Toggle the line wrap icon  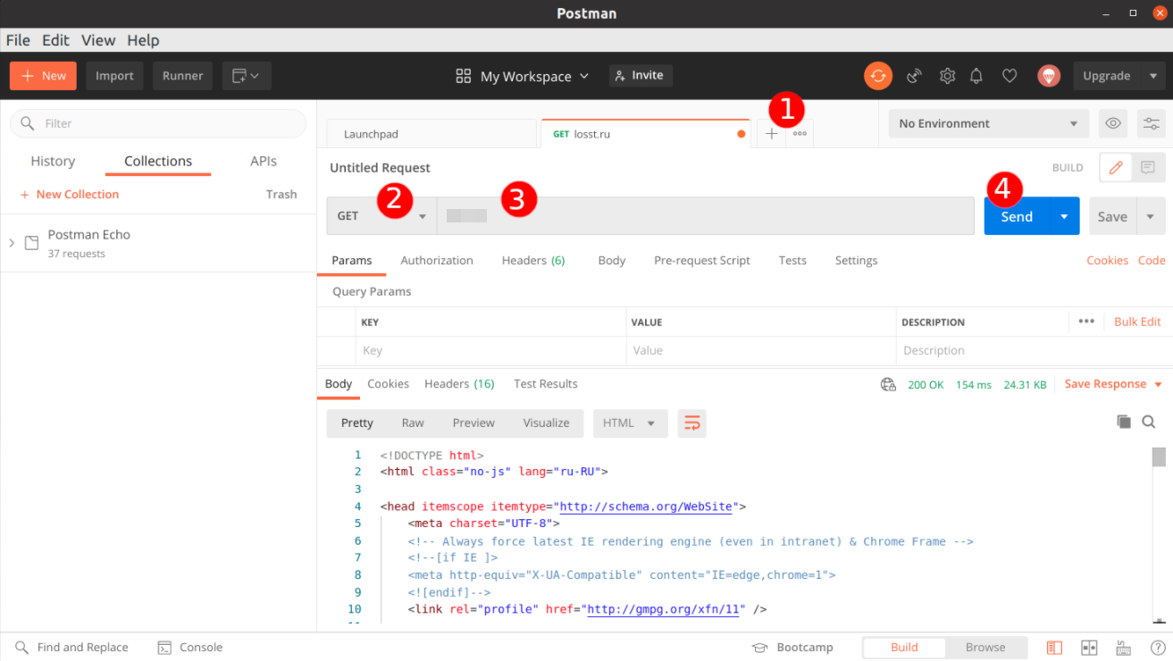[691, 423]
